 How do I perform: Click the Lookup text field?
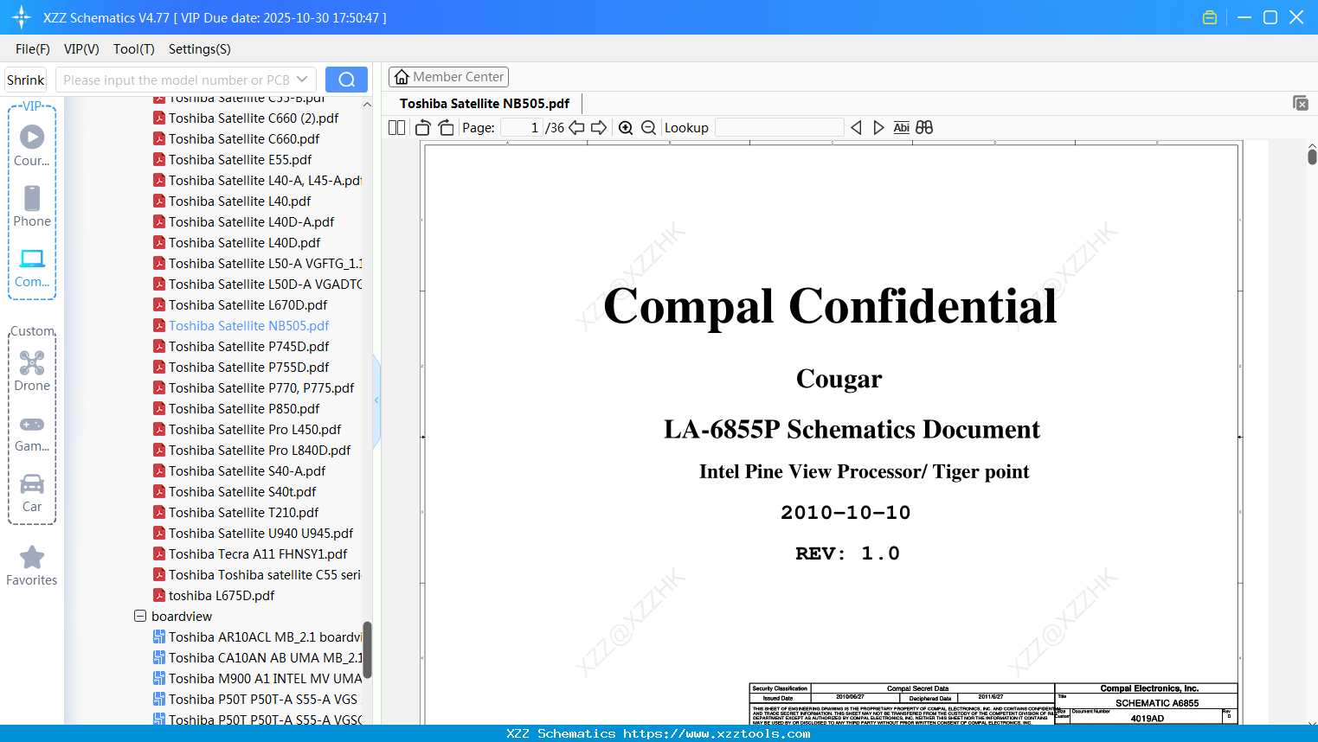(x=780, y=128)
